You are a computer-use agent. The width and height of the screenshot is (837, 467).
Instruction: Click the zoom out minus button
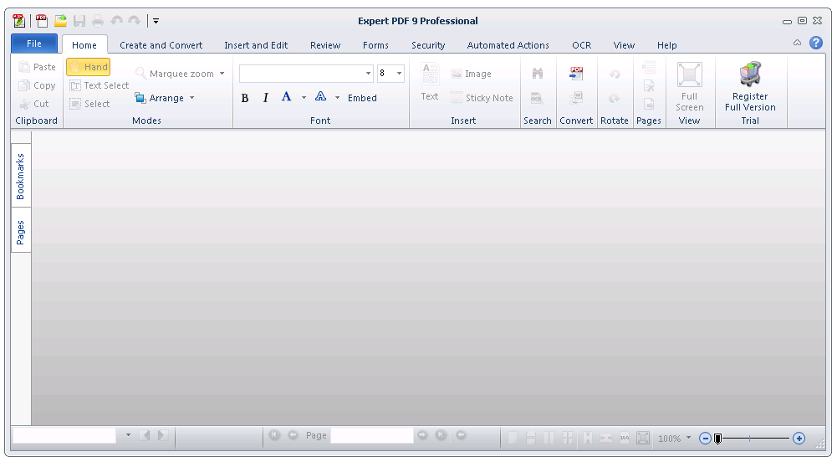click(705, 439)
